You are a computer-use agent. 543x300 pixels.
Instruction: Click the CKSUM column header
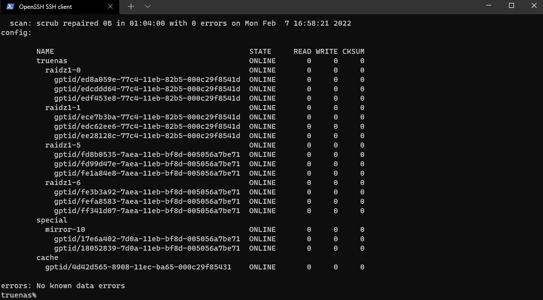point(353,51)
